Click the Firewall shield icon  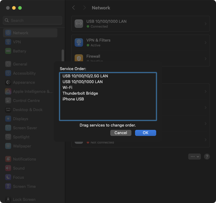(x=79, y=58)
